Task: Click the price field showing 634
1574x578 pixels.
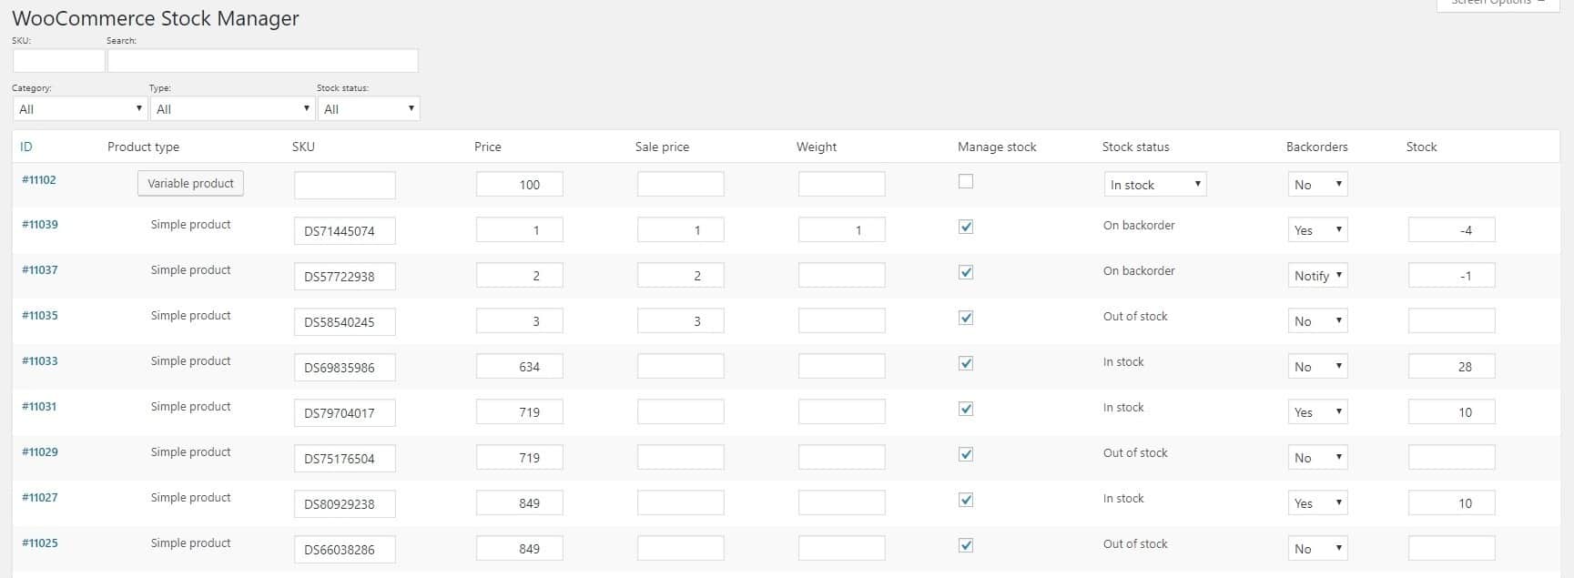Action: 519,367
